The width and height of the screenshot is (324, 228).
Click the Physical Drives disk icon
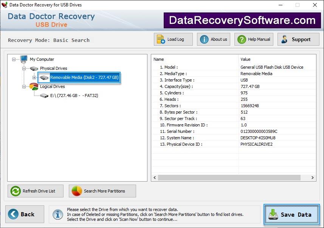34,68
